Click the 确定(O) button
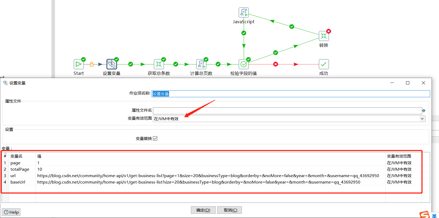The height and width of the screenshot is (218, 439). click(203, 210)
